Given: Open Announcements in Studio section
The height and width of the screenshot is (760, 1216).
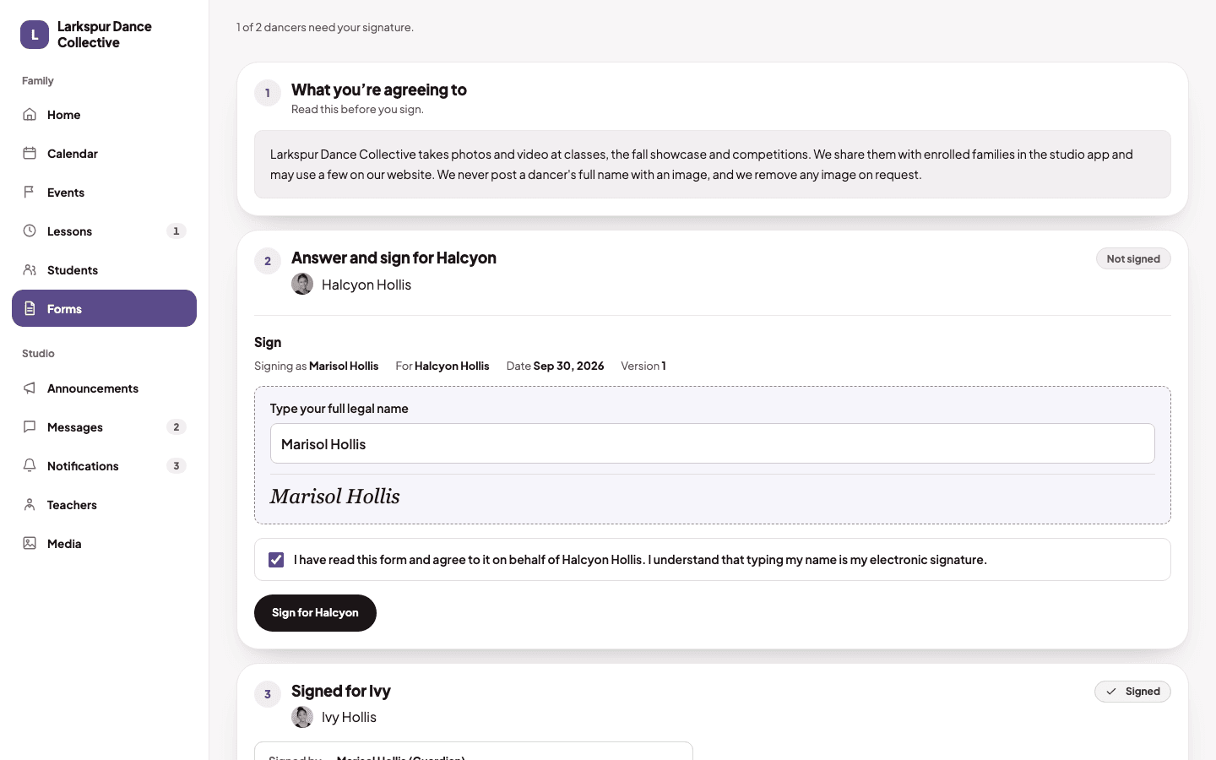Looking at the screenshot, I should 104,388.
